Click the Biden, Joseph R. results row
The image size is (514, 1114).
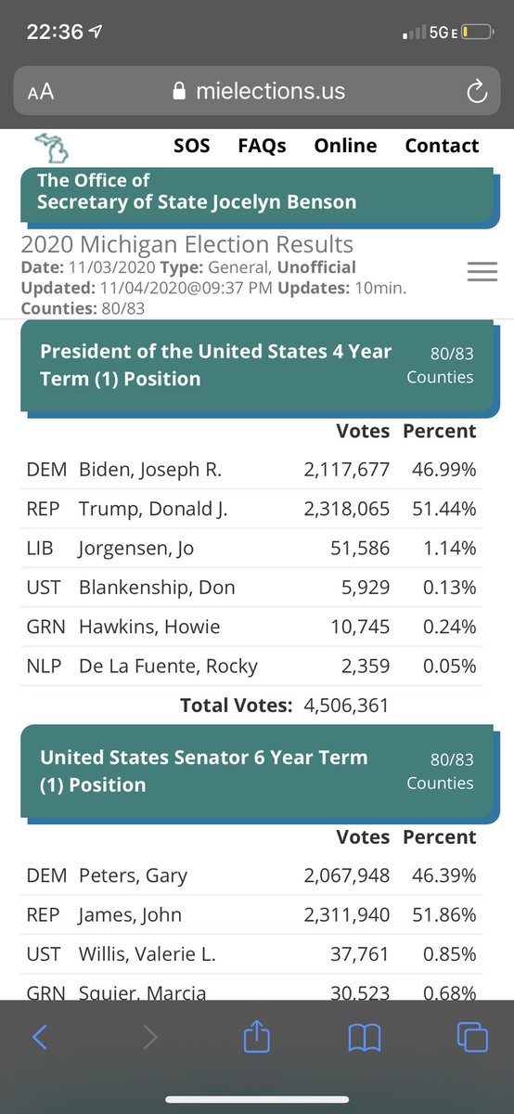click(251, 470)
